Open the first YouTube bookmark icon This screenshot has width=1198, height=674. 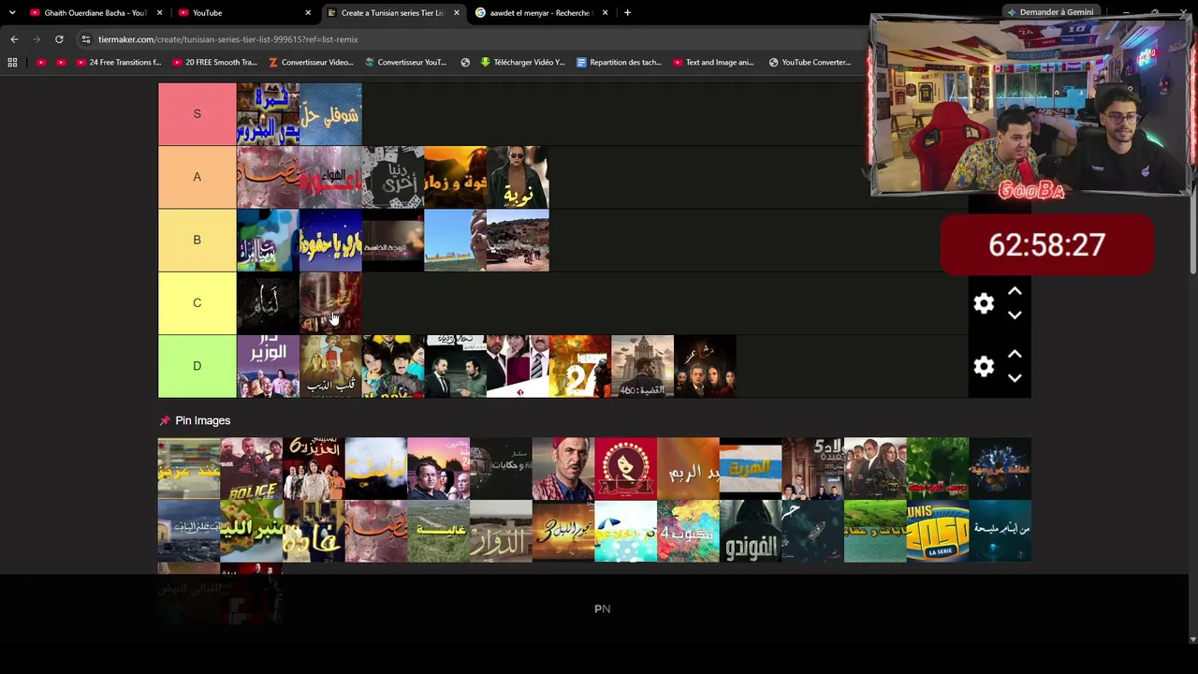coord(41,63)
